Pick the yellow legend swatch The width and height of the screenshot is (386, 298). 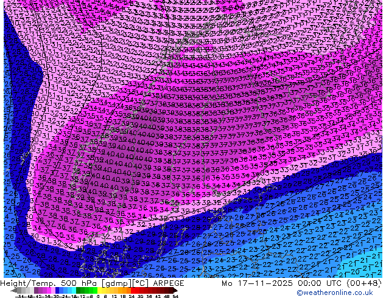tap(99, 291)
